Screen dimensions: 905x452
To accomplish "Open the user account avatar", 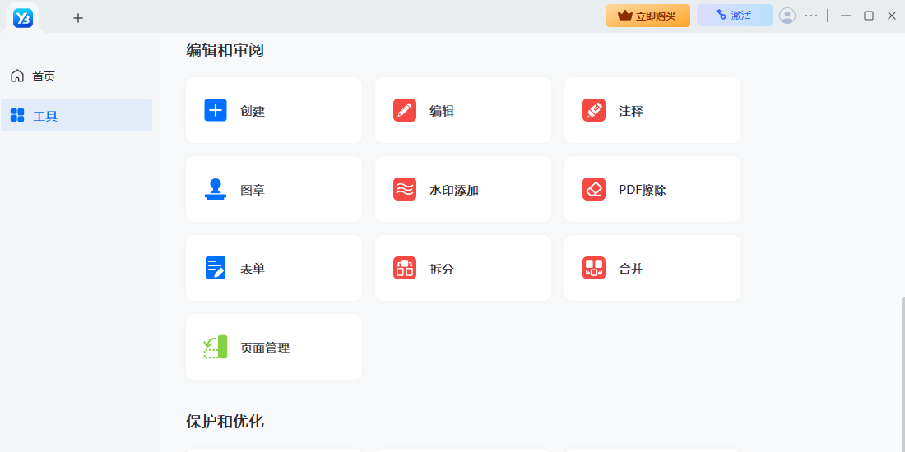I will tap(787, 16).
